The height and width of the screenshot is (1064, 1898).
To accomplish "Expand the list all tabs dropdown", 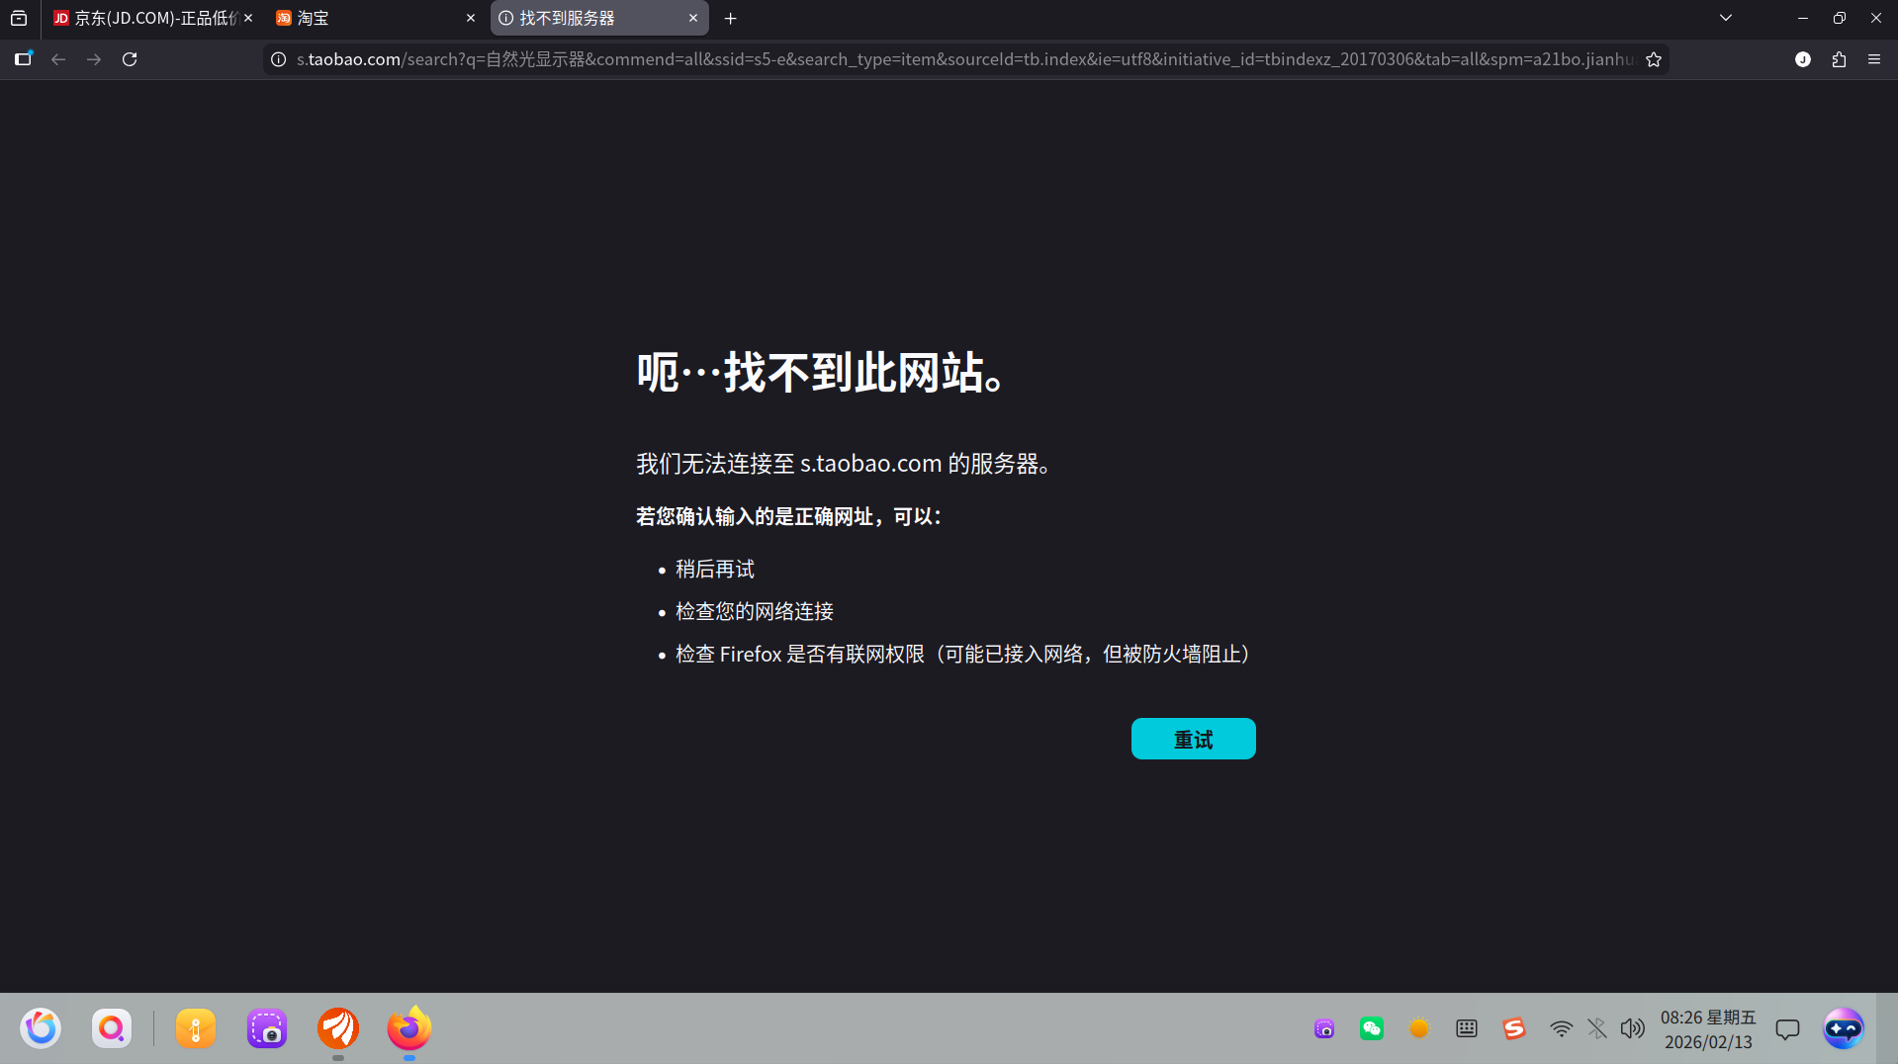I will [x=1726, y=18].
